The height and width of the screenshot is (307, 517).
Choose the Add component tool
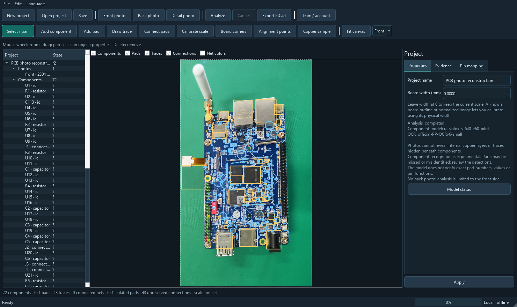pos(56,31)
